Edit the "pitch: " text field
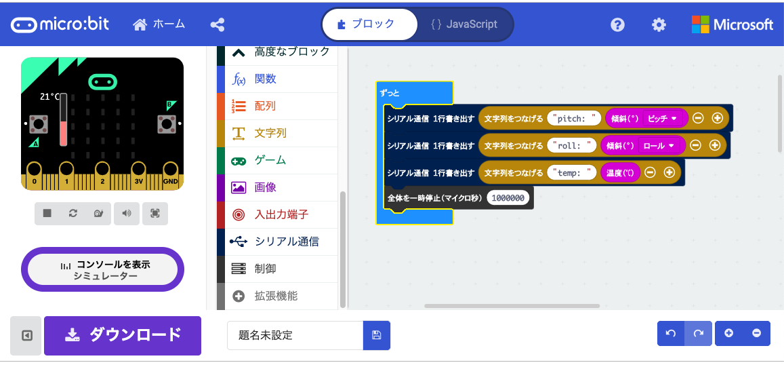Viewport: 784px width, 365px height. coord(573,118)
